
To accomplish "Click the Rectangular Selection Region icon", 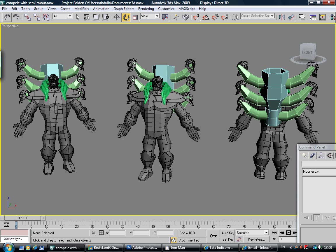I will point(96,17).
